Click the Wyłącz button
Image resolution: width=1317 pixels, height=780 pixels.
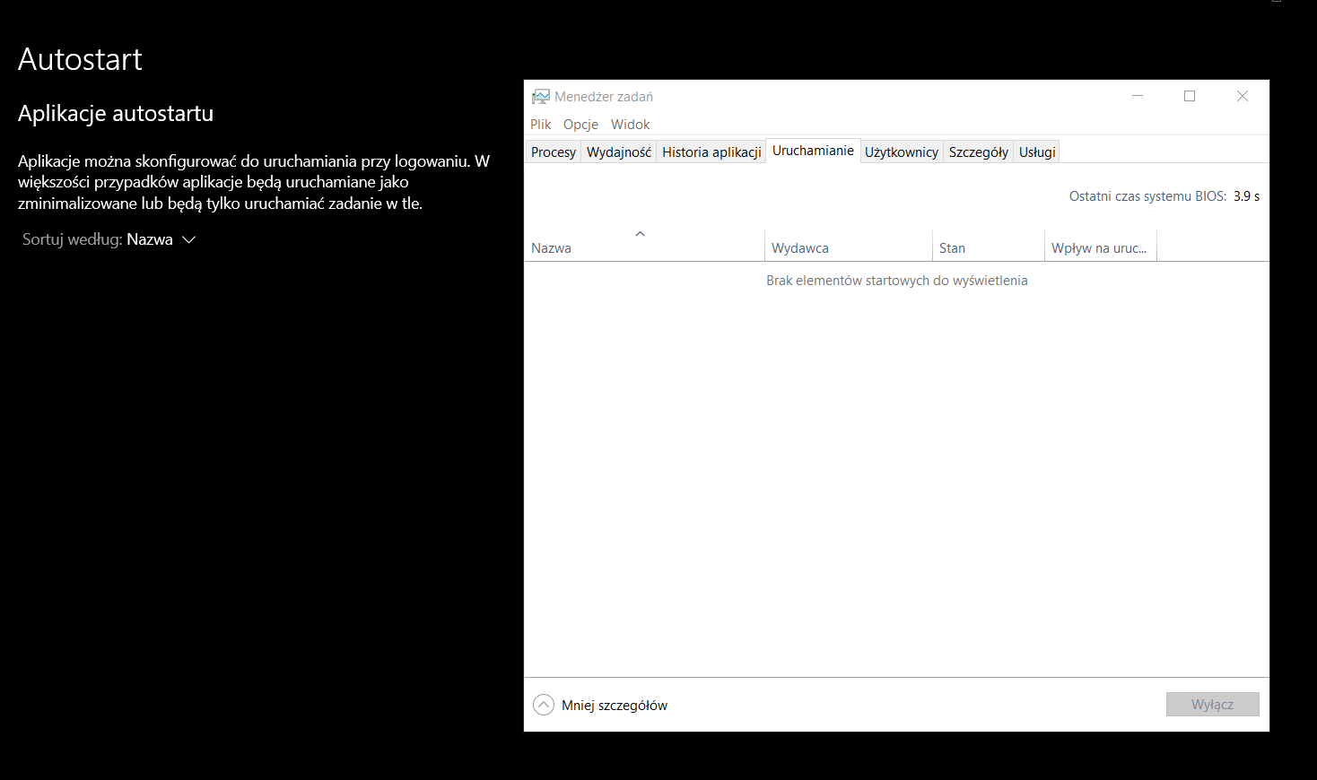[1213, 705]
